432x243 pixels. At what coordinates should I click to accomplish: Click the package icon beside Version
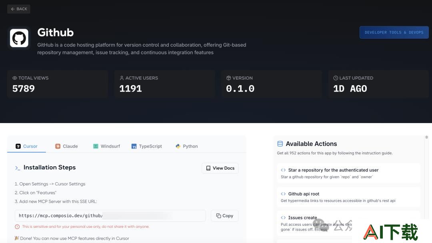[x=228, y=78]
